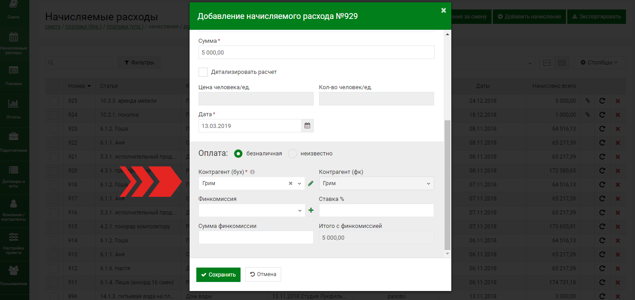
Task: Click the Даты column header
Action: click(x=482, y=86)
